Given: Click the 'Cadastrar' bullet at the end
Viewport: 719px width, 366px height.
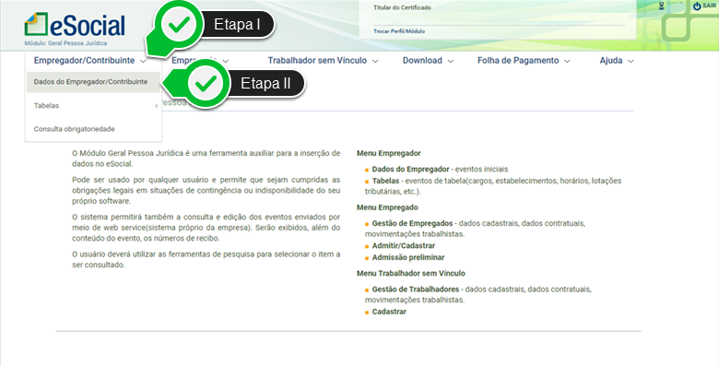Looking at the screenshot, I should 385,312.
